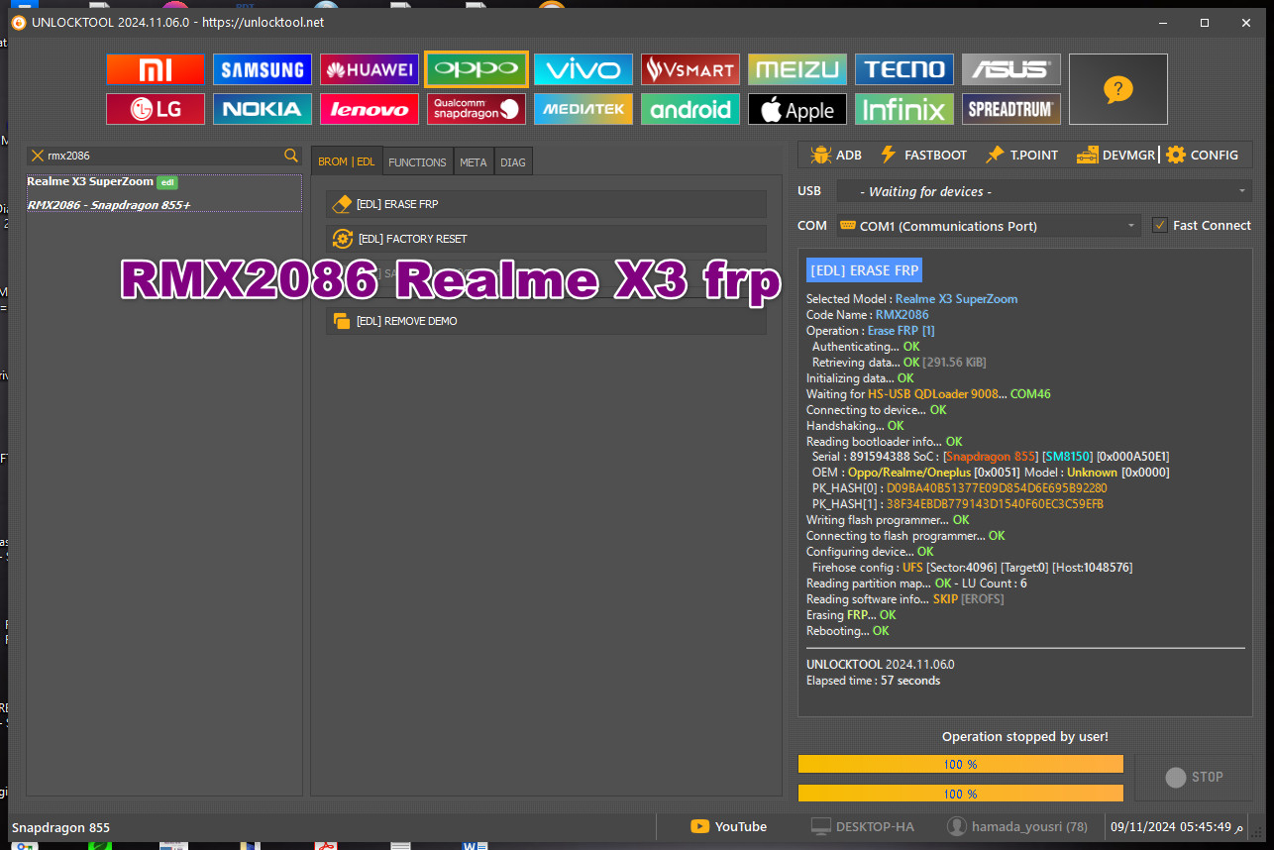Click the date and time in status bar

pos(1177,826)
